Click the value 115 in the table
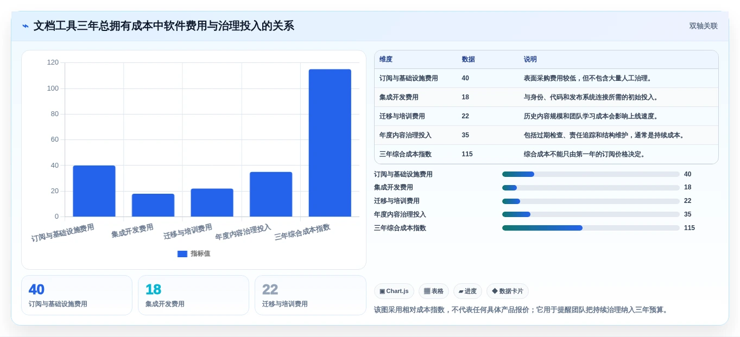 (467, 154)
